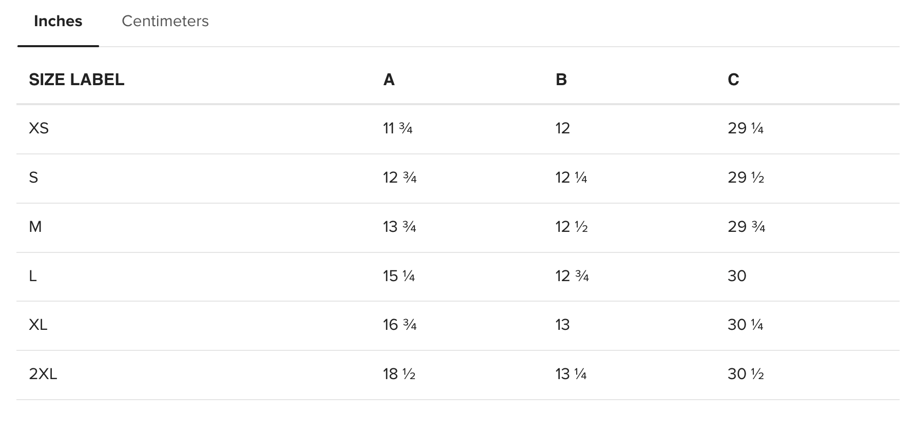The image size is (914, 434).
Task: Select the Inches tab
Action: 58,21
